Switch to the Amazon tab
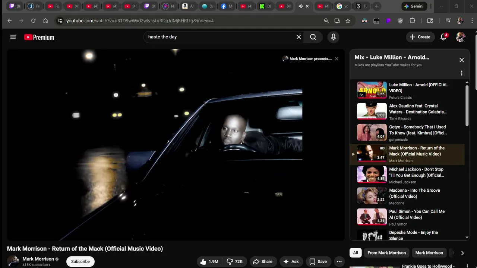 point(188,6)
